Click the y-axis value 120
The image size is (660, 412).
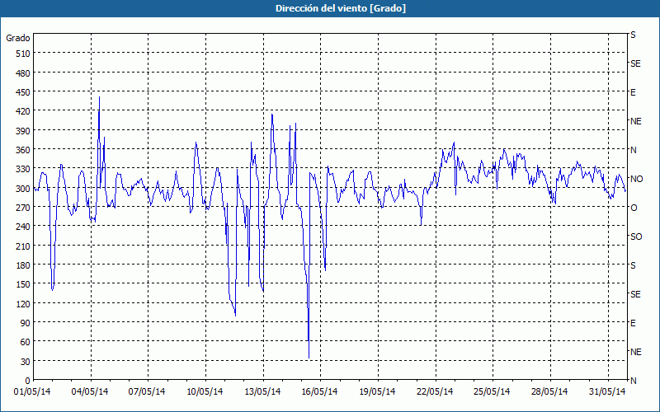click(x=23, y=303)
